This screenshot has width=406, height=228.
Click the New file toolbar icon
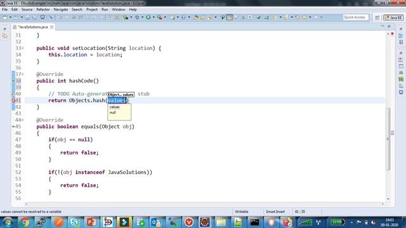pyautogui.click(x=5, y=17)
